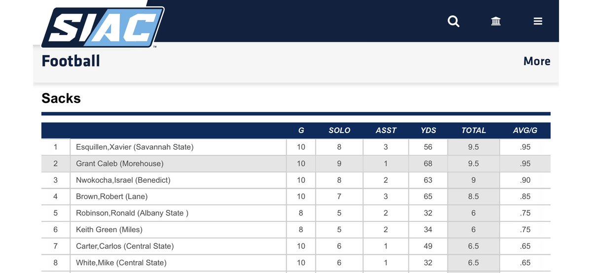Click Carter,Carlos (Central State) name

125,246
